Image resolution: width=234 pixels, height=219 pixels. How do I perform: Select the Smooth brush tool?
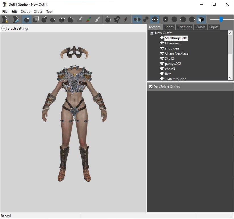tap(70, 19)
